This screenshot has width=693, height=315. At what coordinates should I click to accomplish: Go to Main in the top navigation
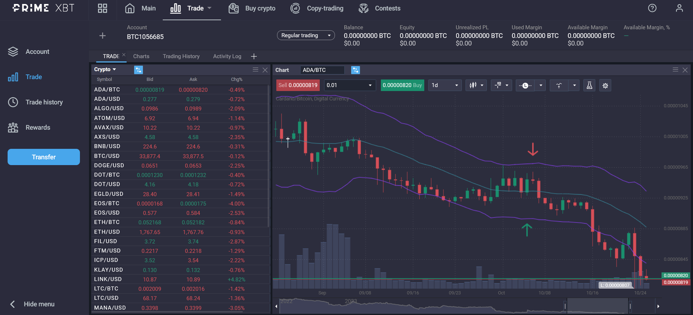[140, 8]
